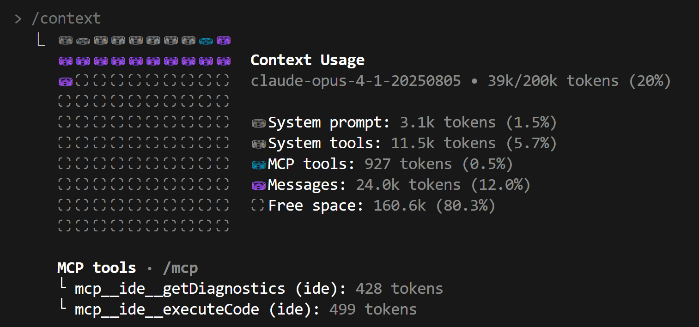
Task: Click the MCP tools section heading
Action: 97,268
